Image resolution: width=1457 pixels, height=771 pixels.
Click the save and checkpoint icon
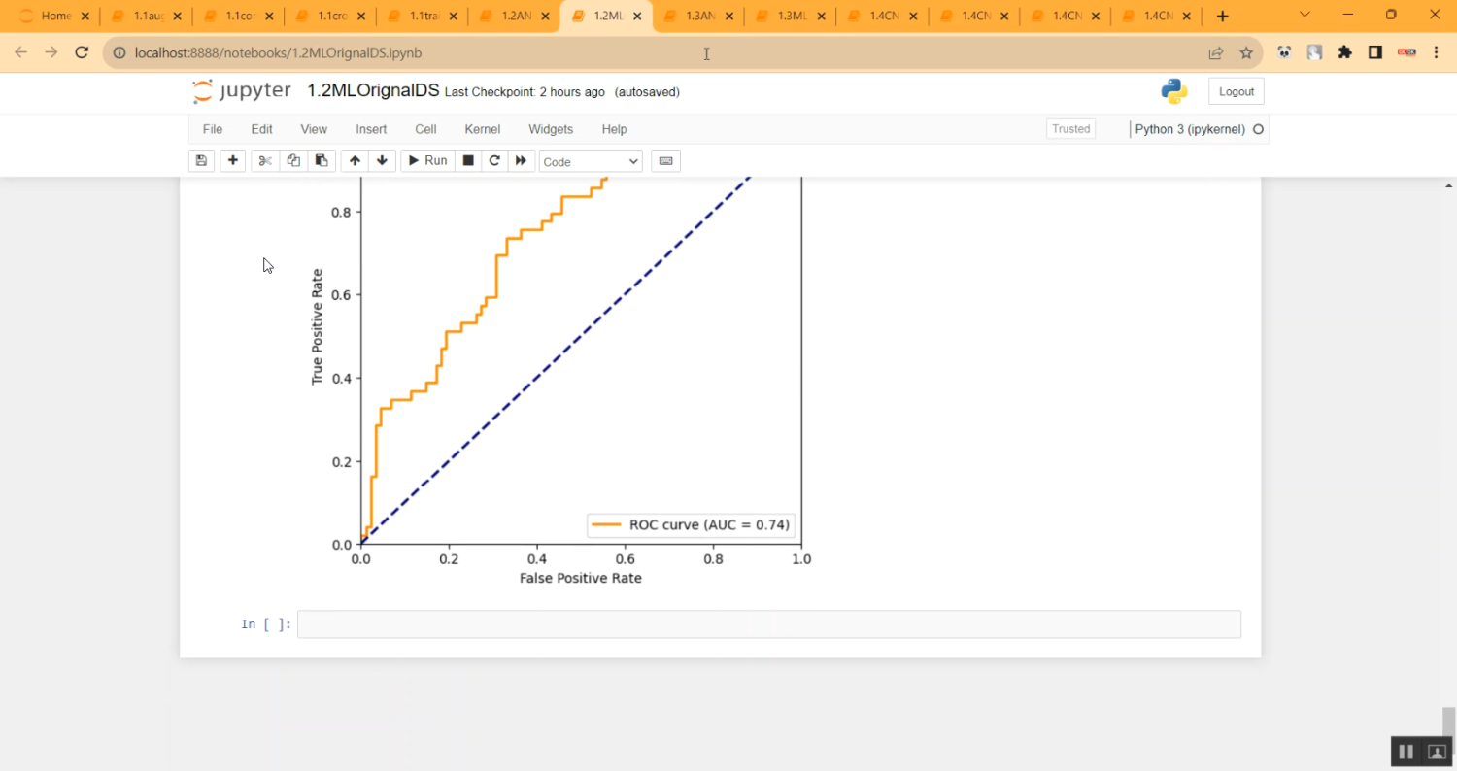coord(201,161)
